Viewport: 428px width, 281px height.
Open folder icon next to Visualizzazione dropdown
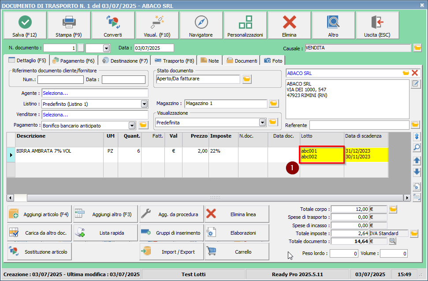point(273,122)
